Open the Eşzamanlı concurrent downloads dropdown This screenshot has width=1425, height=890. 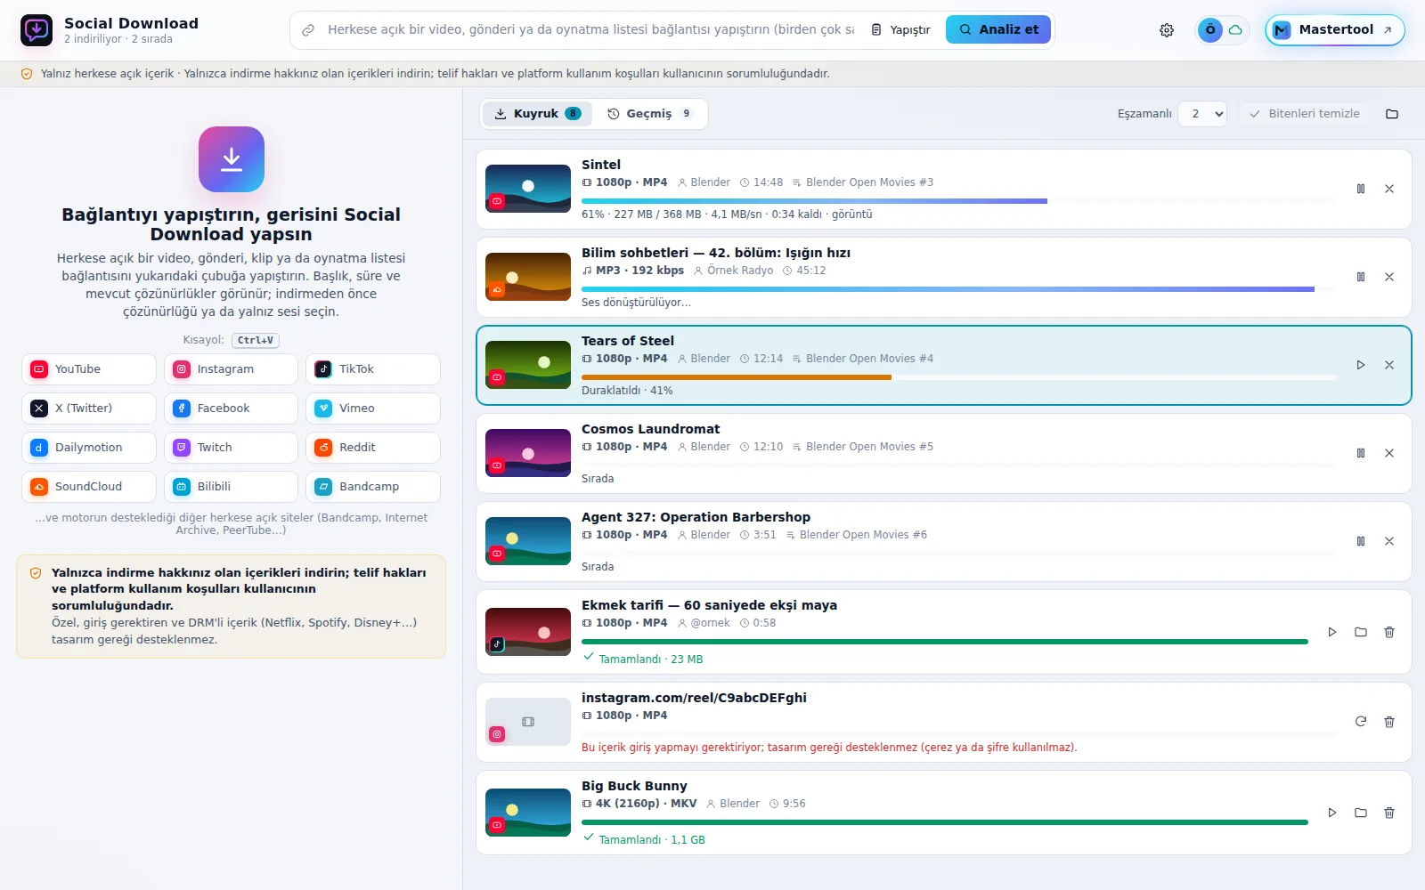coord(1202,114)
